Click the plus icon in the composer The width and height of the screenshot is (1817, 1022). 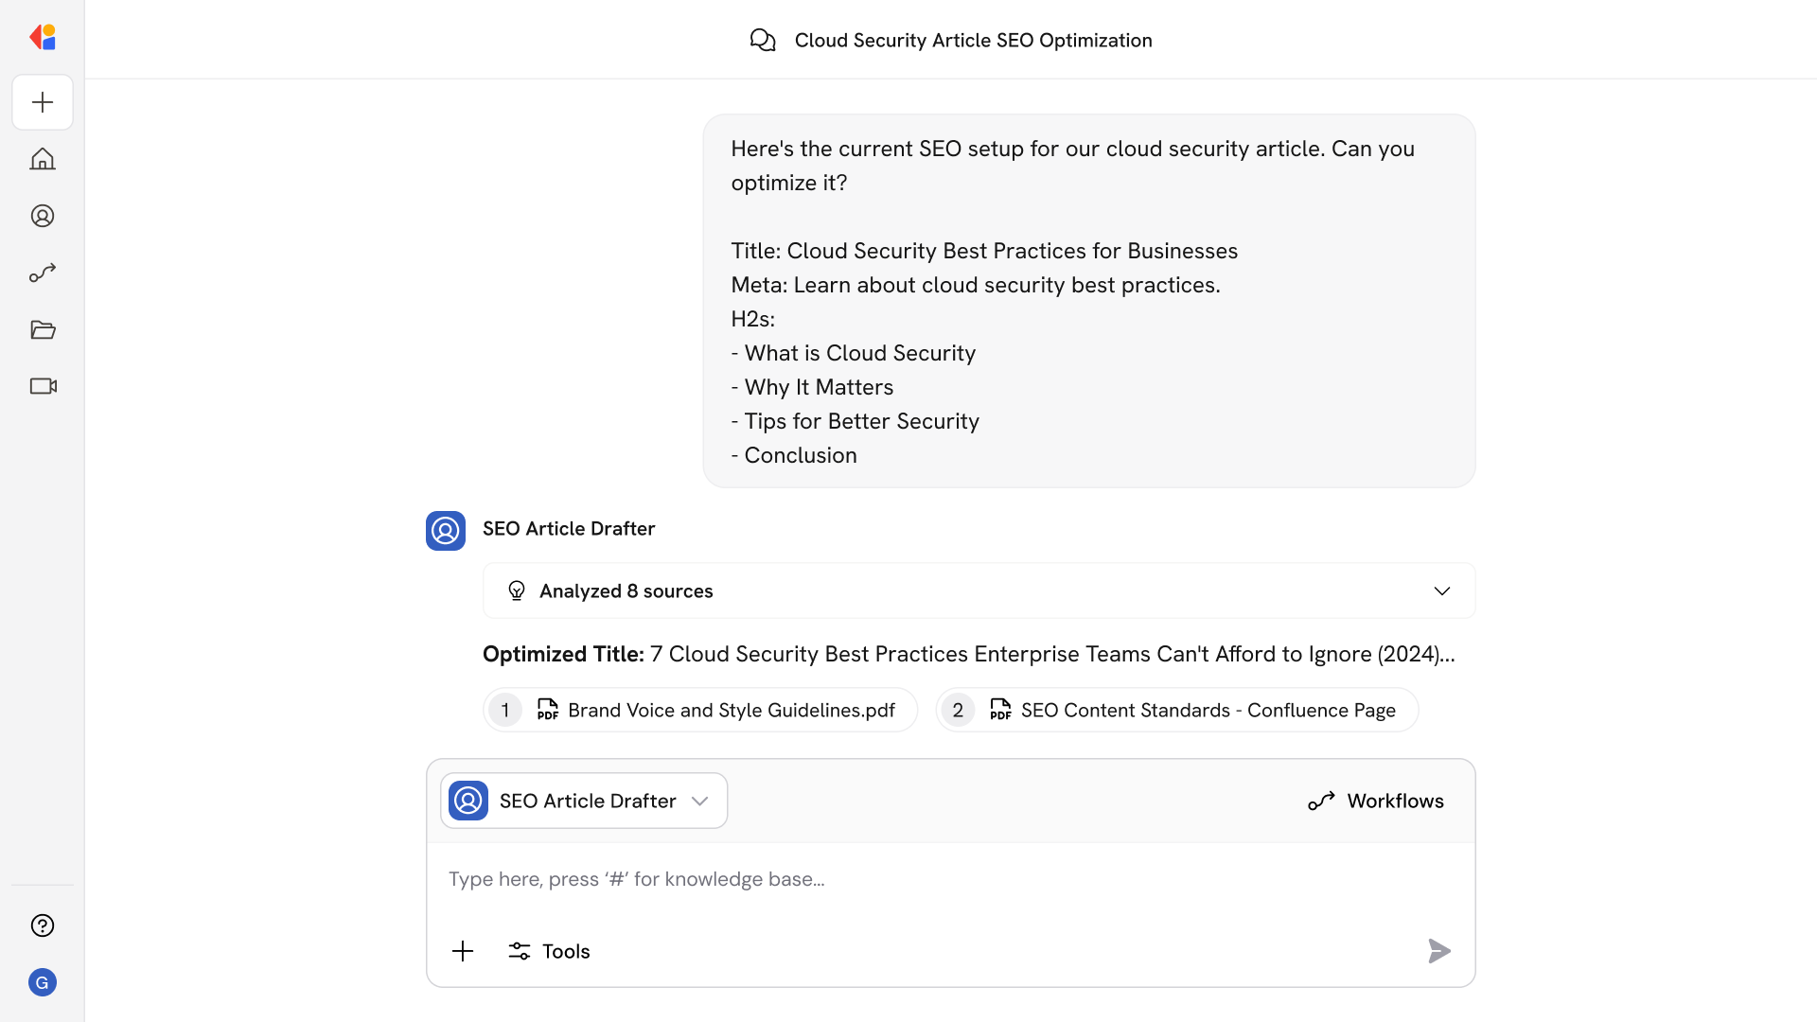coord(463,951)
